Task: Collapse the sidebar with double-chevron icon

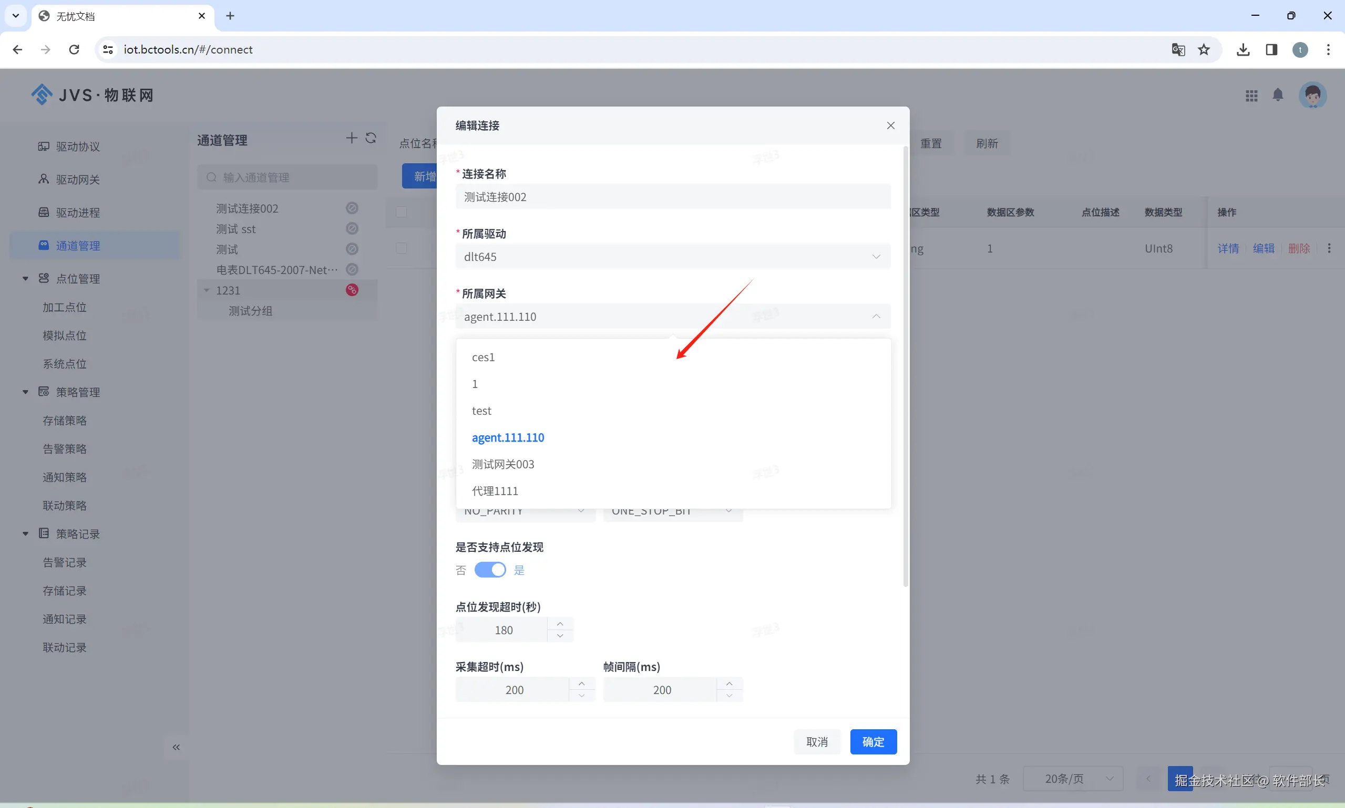Action: [176, 747]
